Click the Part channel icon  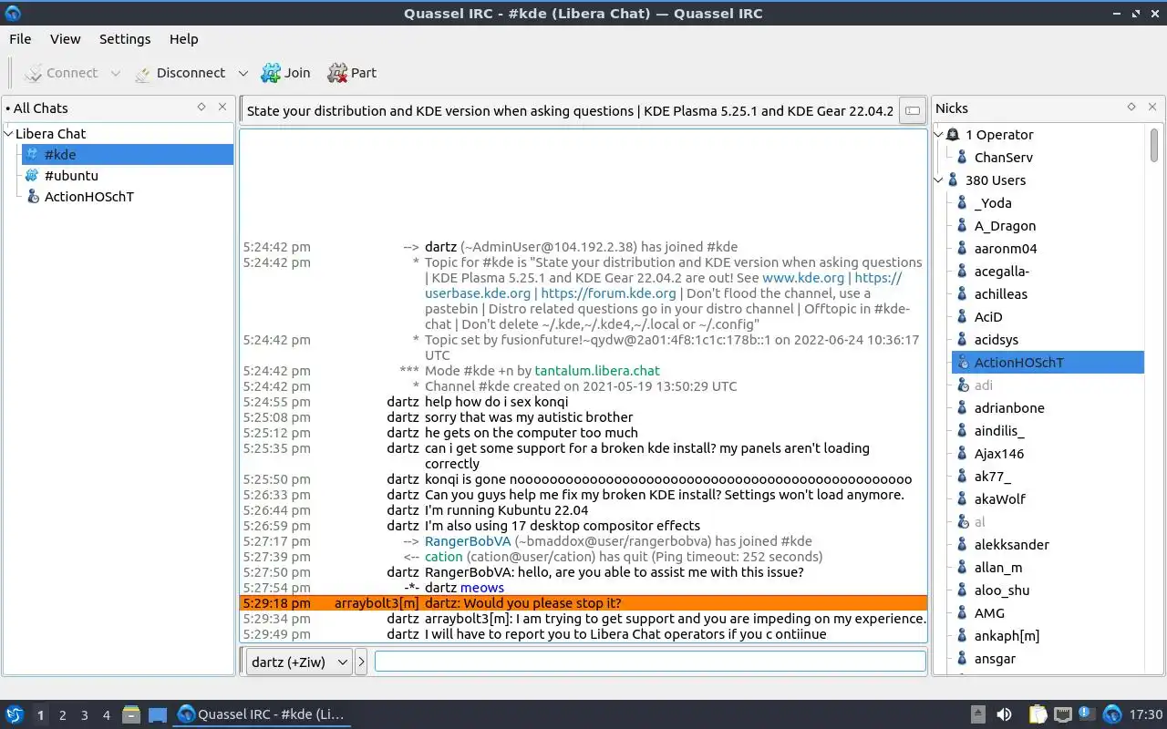(337, 73)
